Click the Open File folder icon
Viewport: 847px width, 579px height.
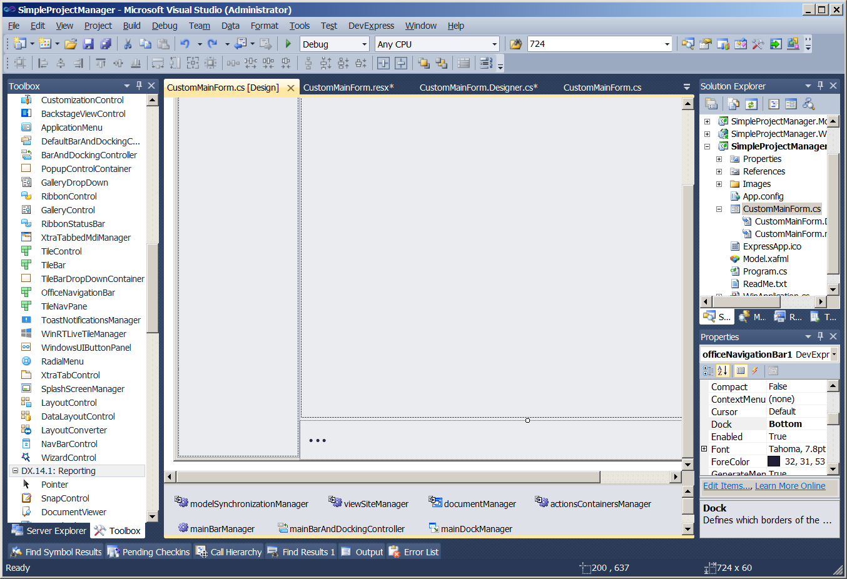(x=71, y=44)
